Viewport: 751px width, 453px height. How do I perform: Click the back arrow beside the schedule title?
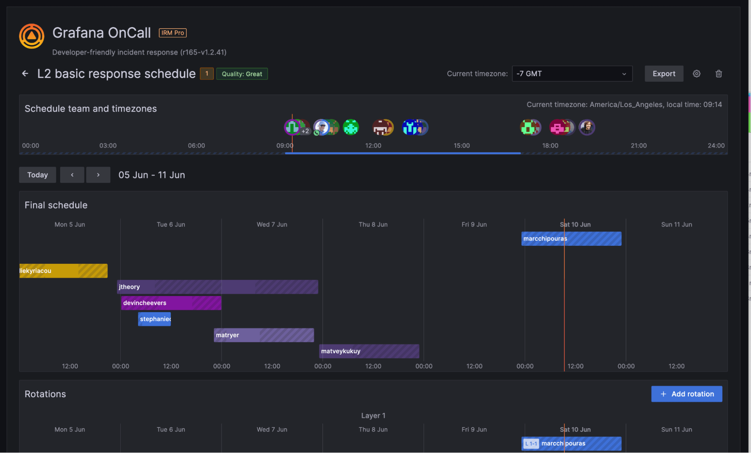pos(25,73)
